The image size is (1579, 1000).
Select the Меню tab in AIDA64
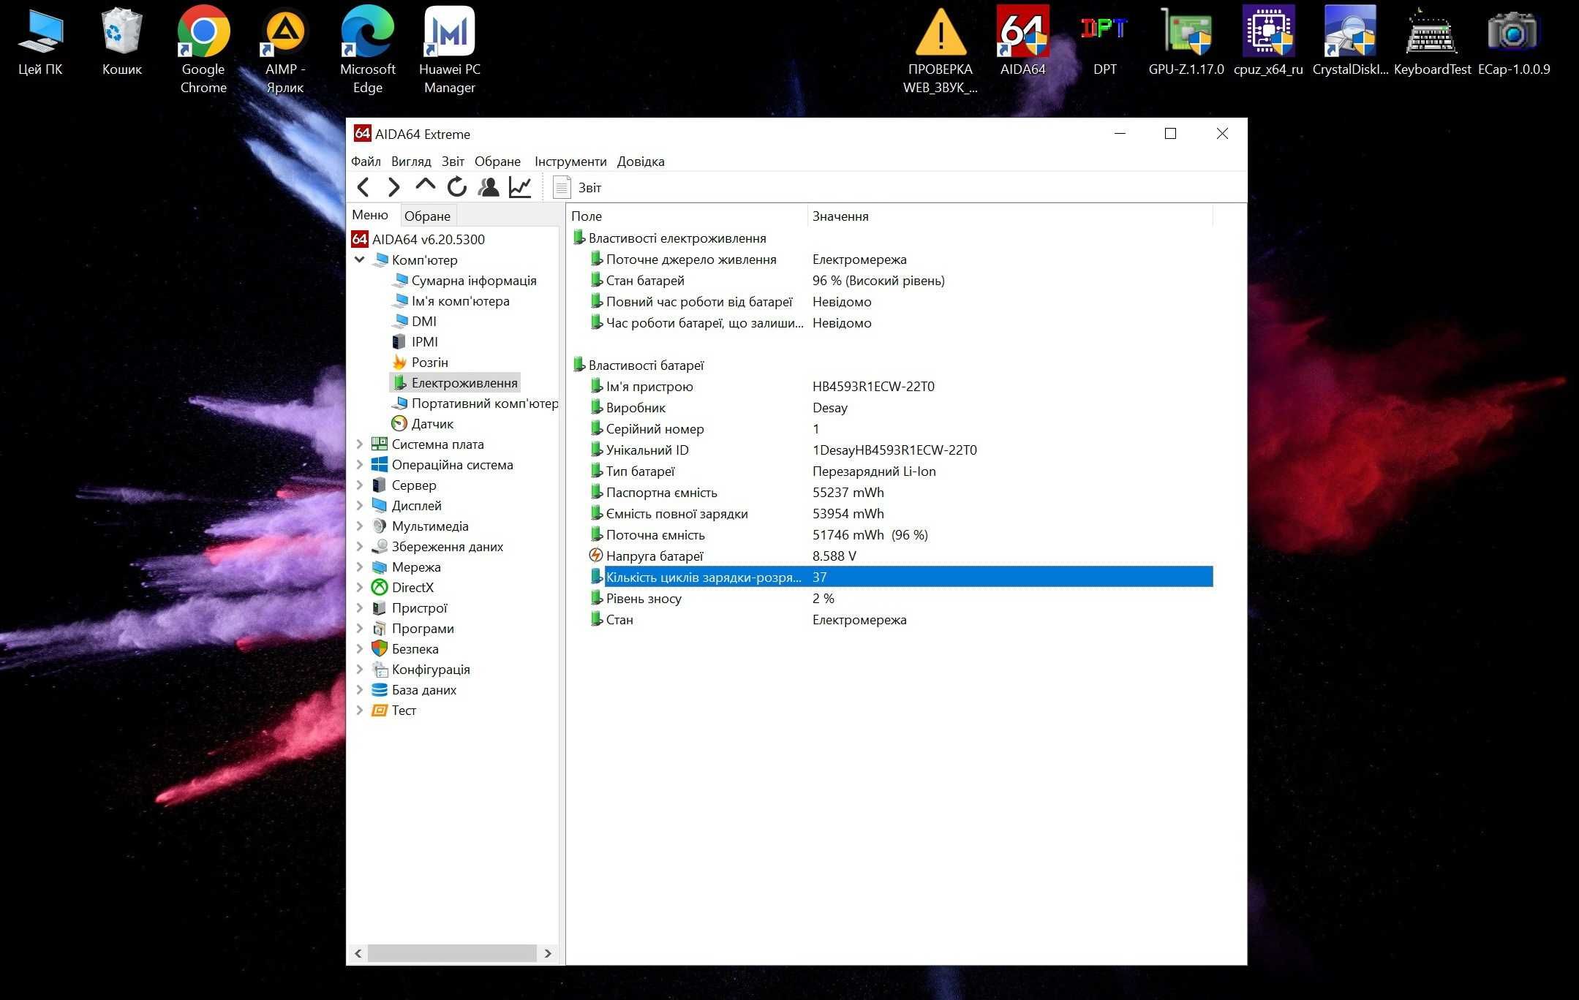[x=372, y=215]
